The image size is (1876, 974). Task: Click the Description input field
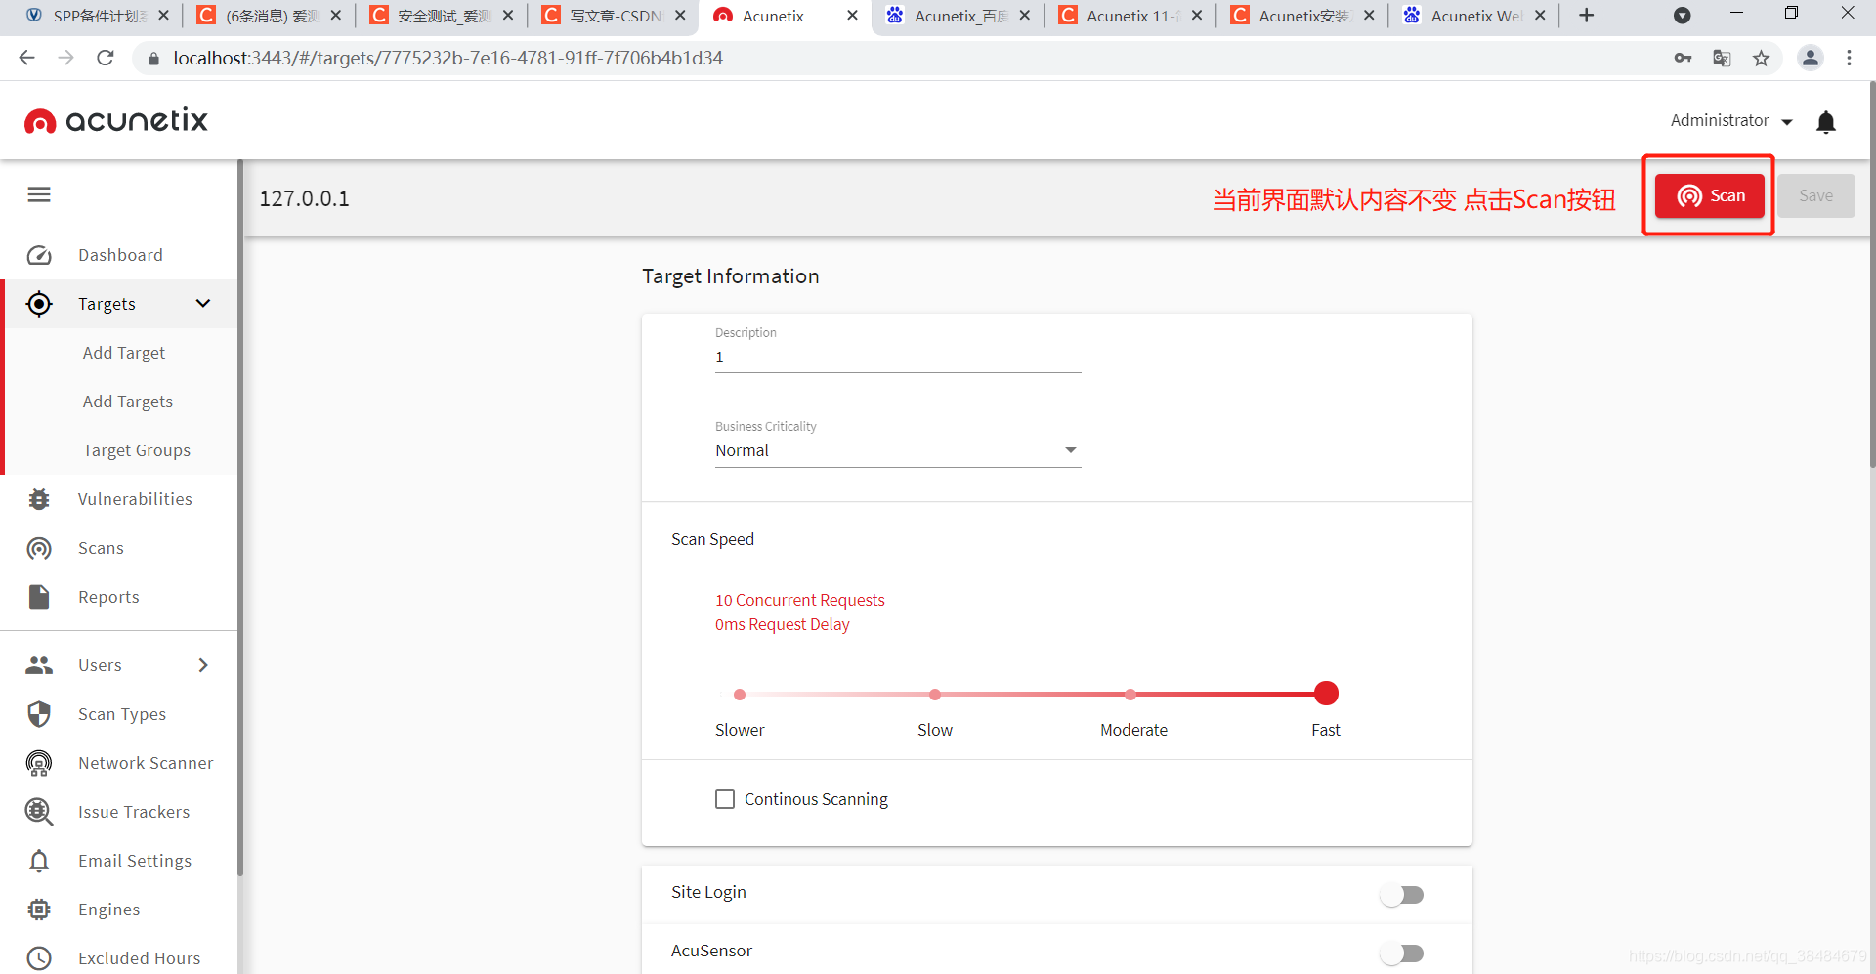click(x=898, y=358)
